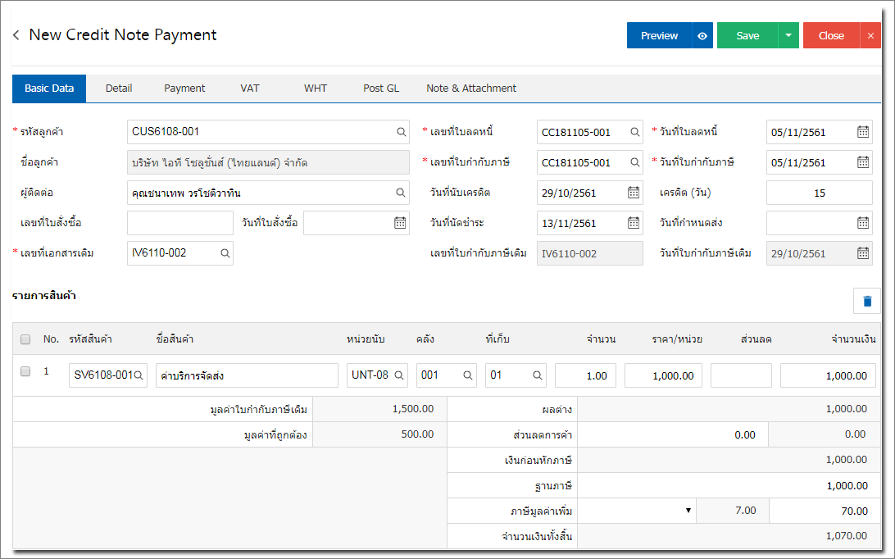Viewport: 895px width, 559px height.
Task: Open the Detail tab
Action: coord(119,89)
